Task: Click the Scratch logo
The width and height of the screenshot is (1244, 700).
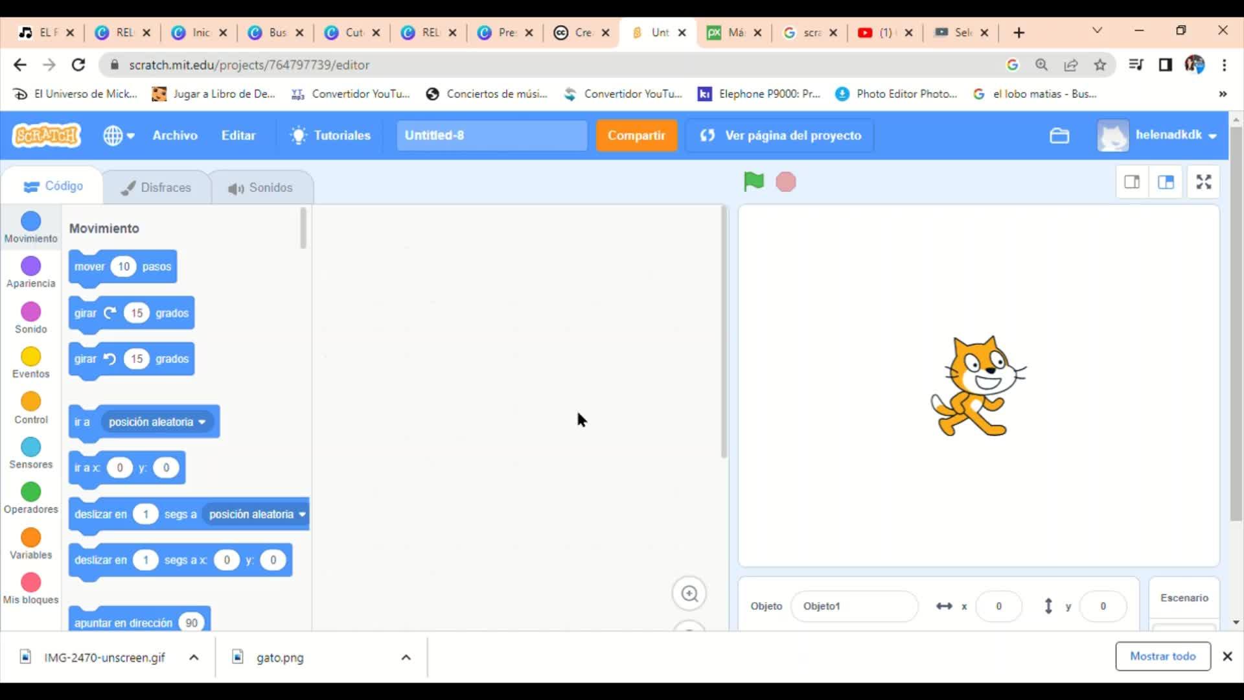Action: tap(47, 135)
